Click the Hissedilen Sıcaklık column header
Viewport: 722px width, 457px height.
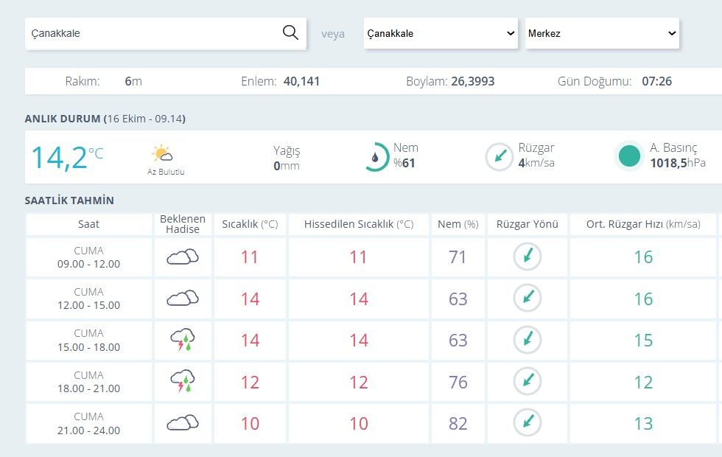[359, 224]
